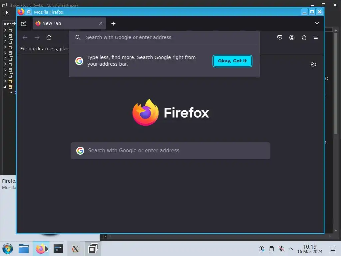Expand the yellow assembly node in dnSpy
The image size is (341, 256).
click(5, 81)
